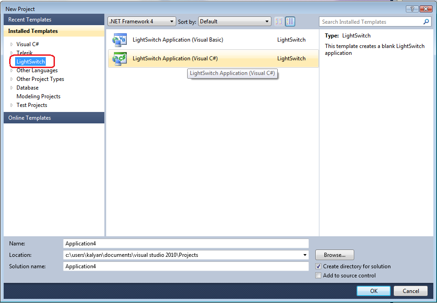Select Modeling Projects in the tree
Screen dimensions: 437x303
(38, 96)
